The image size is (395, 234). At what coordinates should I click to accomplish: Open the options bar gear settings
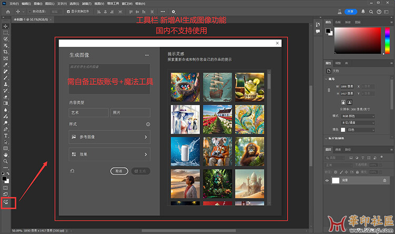[174, 12]
